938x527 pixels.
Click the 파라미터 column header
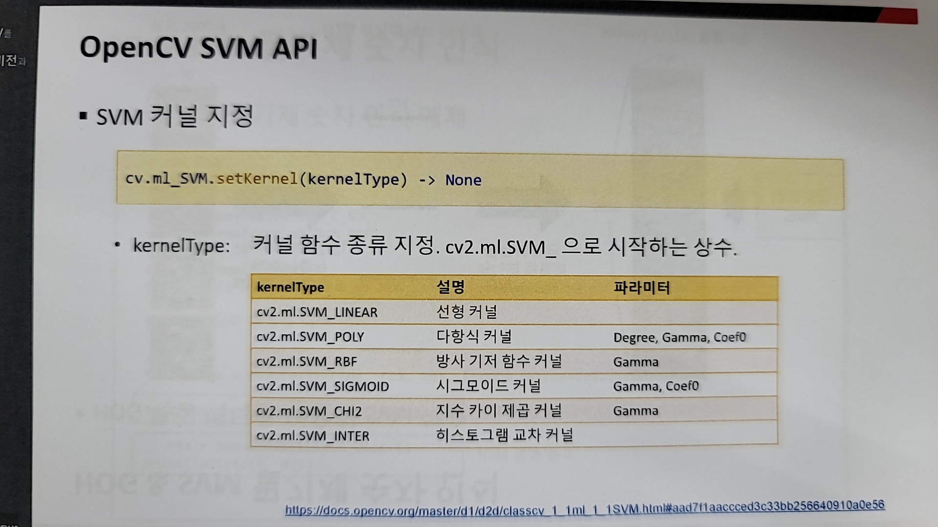[641, 287]
